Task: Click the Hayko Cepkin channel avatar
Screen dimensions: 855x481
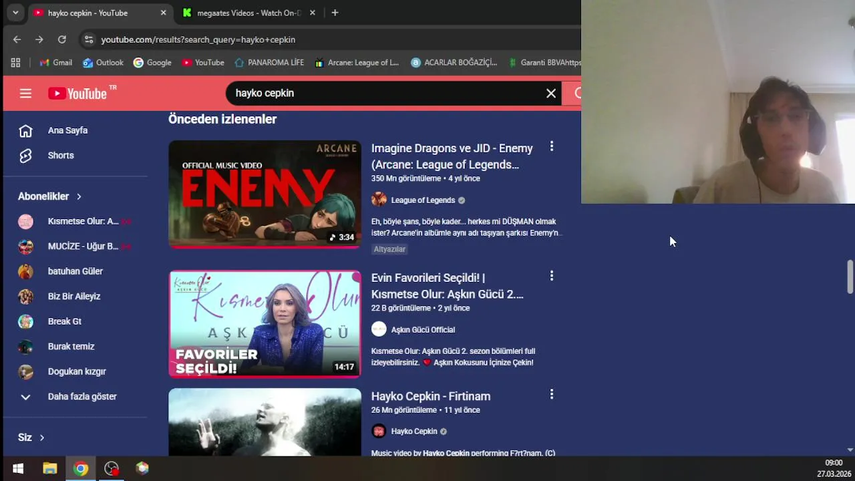Action: [379, 431]
